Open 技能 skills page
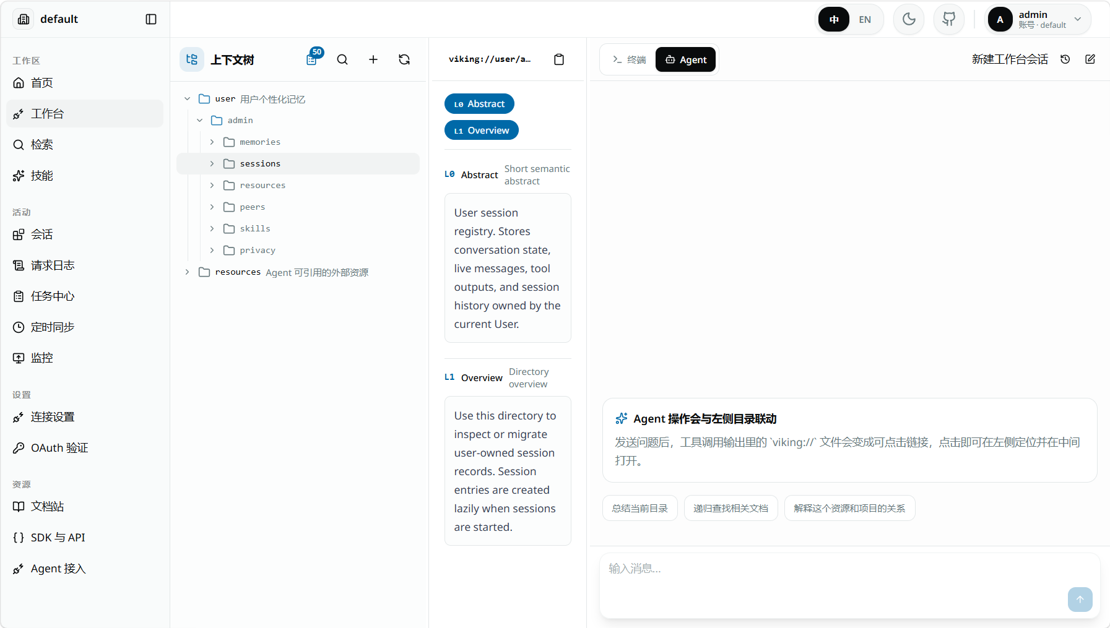Screen dimensions: 1110x628 [85, 176]
